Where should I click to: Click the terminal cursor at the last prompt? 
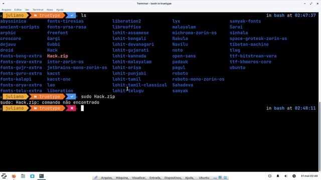point(82,108)
